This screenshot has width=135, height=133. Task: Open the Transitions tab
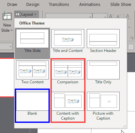59,5
